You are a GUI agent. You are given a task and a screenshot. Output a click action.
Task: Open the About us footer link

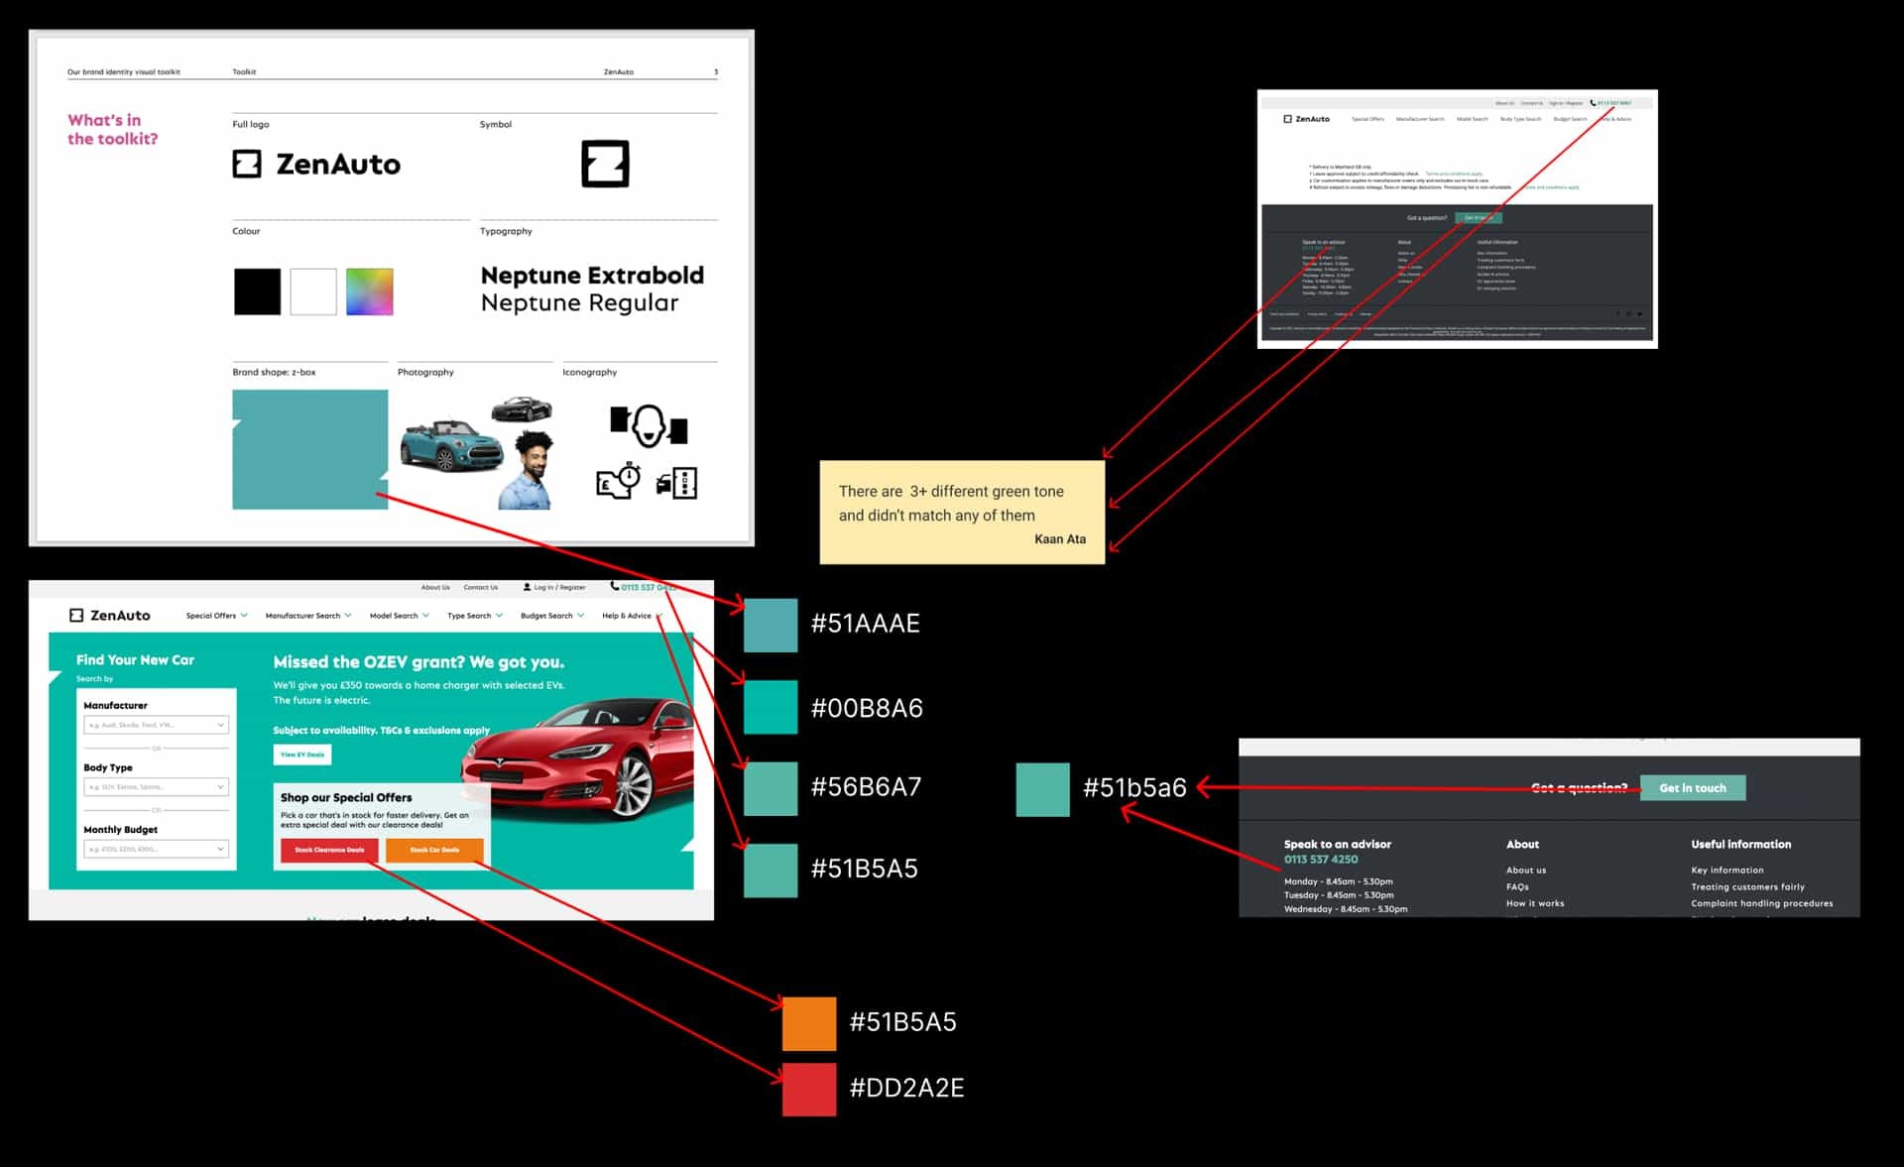pyautogui.click(x=1526, y=871)
